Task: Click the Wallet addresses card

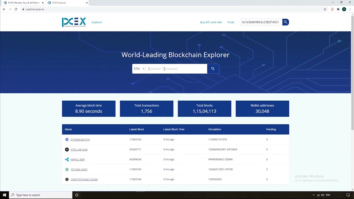Action: point(262,109)
